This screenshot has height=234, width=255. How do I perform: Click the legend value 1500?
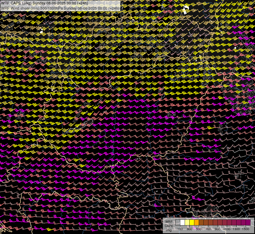click(246, 229)
